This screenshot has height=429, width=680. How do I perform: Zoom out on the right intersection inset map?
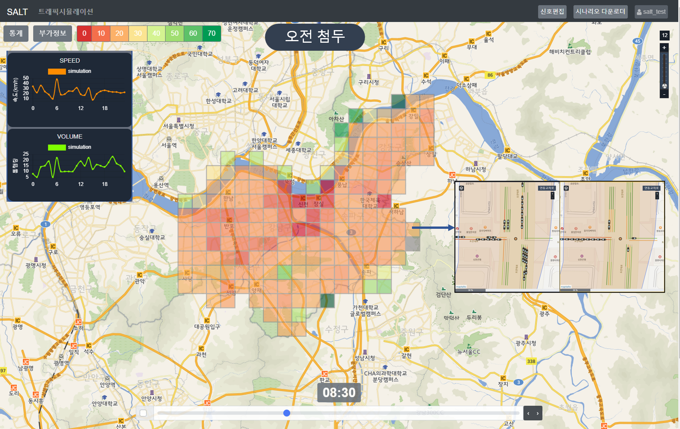tap(657, 197)
